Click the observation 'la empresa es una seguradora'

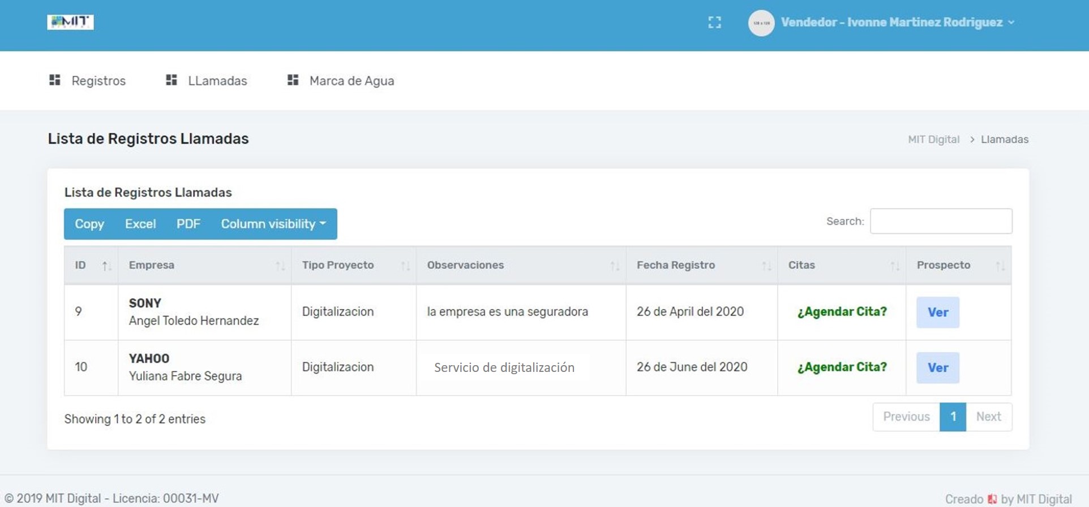507,311
